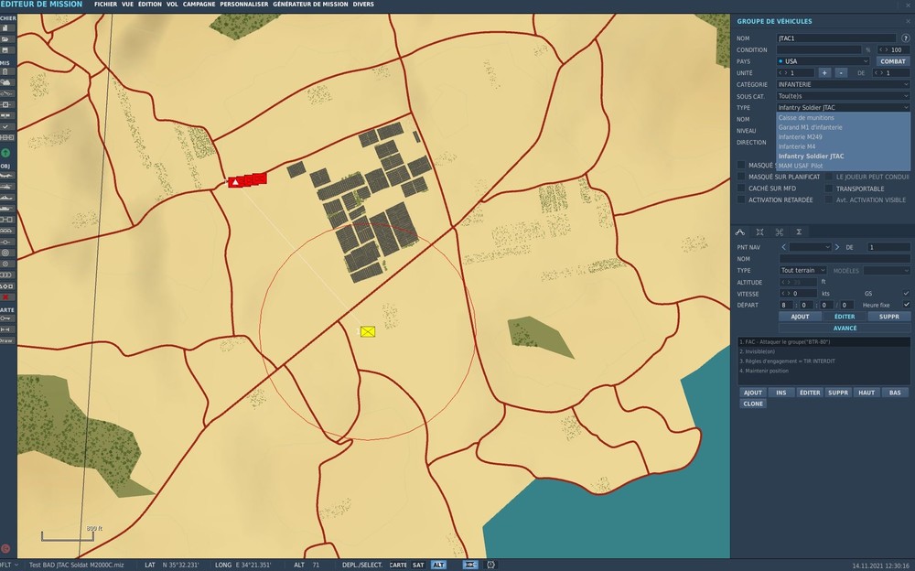Click the gear icon on the bottom status bar
This screenshot has width=915, height=571.
(490, 565)
